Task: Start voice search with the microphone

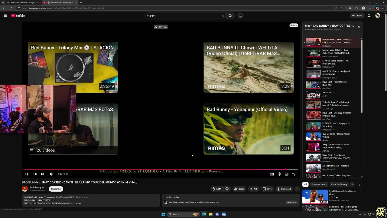Action: pos(240,15)
